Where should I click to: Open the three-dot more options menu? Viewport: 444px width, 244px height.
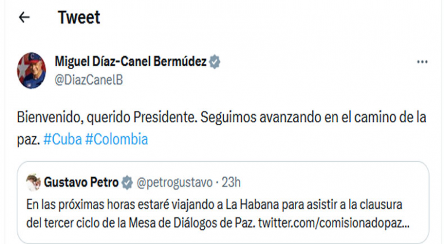click(422, 62)
